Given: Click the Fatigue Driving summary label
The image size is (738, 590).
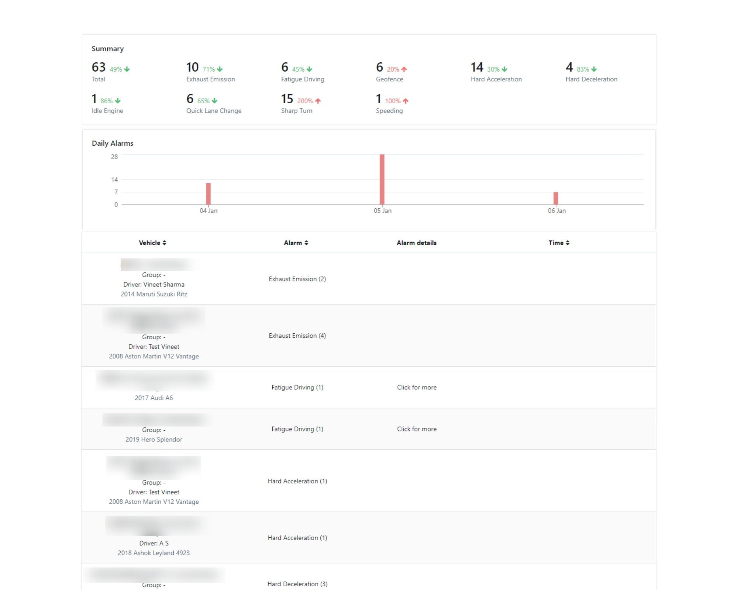Looking at the screenshot, I should click(303, 79).
